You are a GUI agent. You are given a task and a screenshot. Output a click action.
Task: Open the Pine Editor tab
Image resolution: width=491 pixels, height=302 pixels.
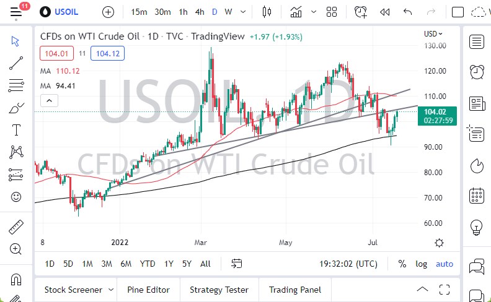click(148, 290)
